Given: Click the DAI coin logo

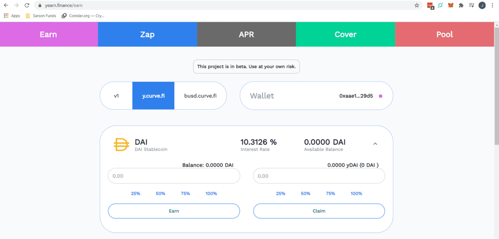Looking at the screenshot, I should pos(121,145).
